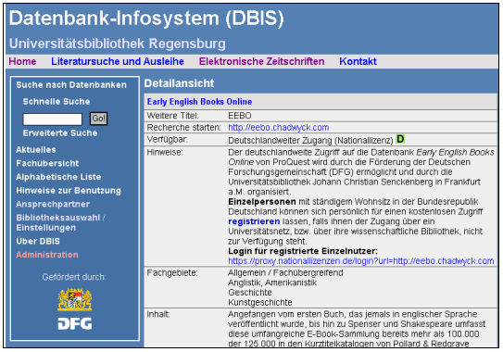
Task: Click the Schnelle Suche input field
Action: (52, 119)
